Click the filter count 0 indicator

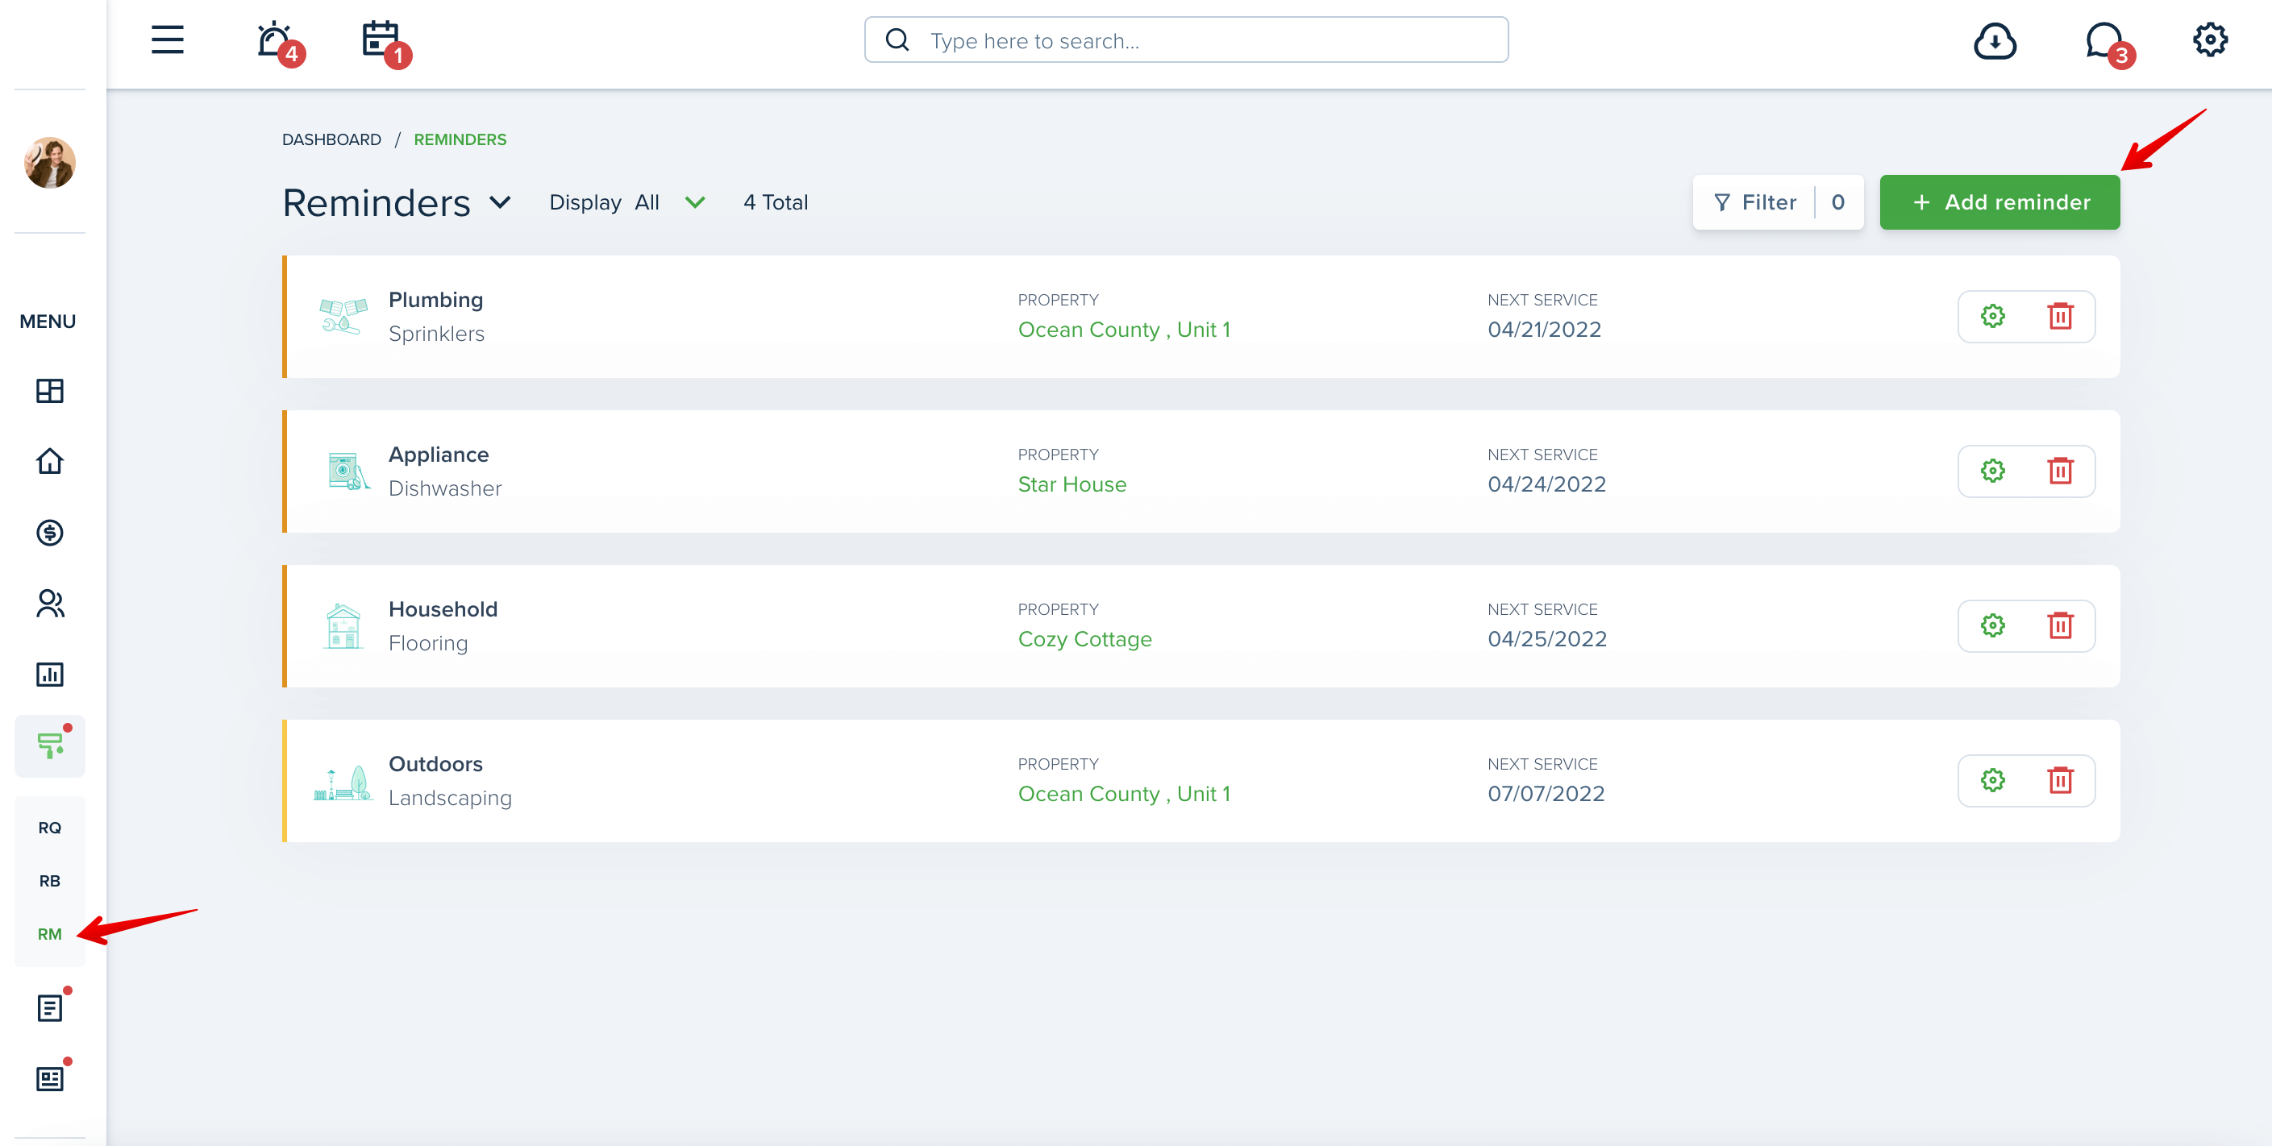point(1838,203)
